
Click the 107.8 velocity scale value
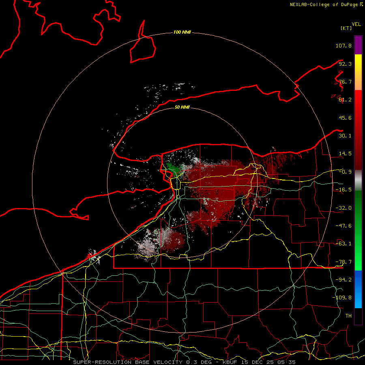344,45
